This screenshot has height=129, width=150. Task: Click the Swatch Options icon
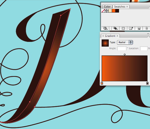coord(123,28)
